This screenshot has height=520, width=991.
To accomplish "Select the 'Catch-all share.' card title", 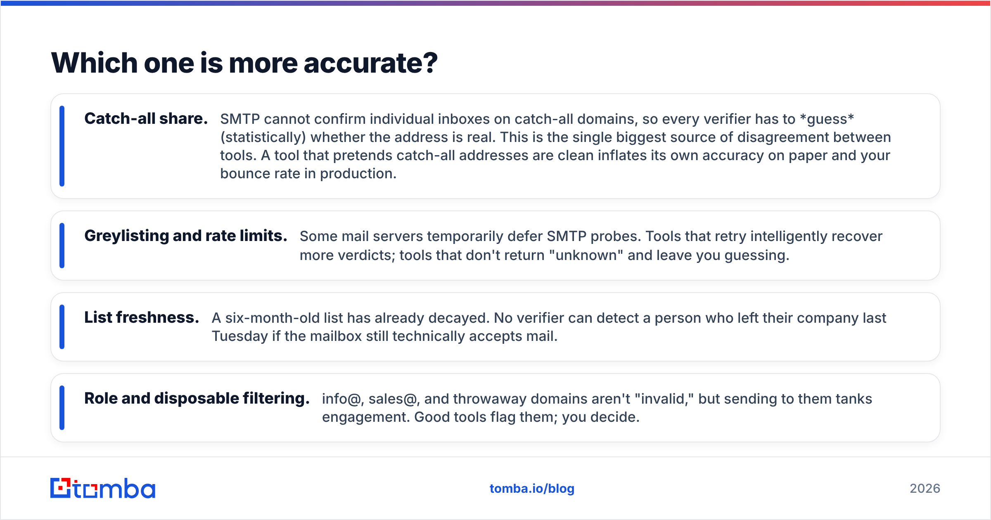I will [x=146, y=119].
